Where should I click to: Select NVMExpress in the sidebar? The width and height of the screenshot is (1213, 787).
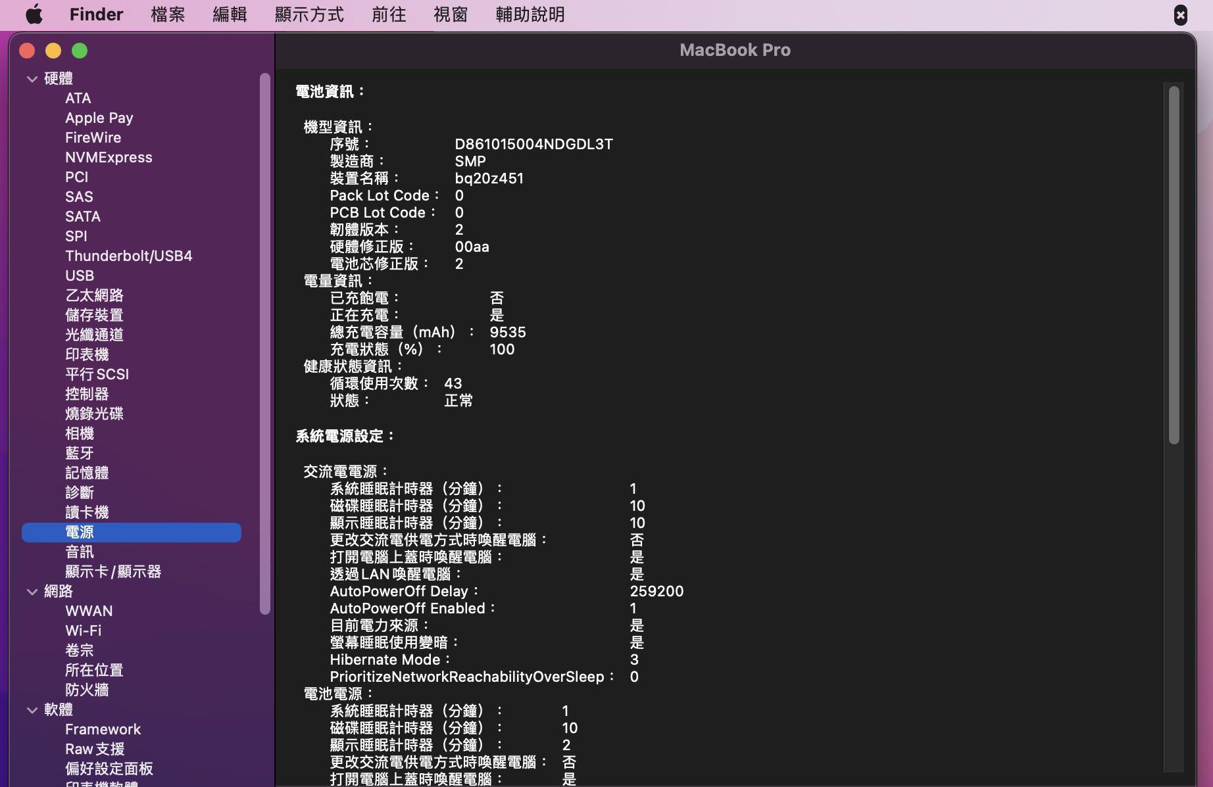point(109,157)
